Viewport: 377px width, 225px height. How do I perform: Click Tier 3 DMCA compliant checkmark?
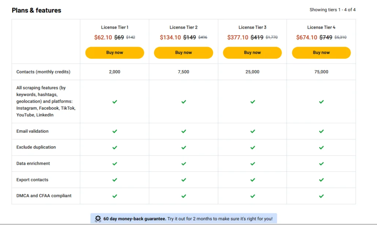[252, 196]
